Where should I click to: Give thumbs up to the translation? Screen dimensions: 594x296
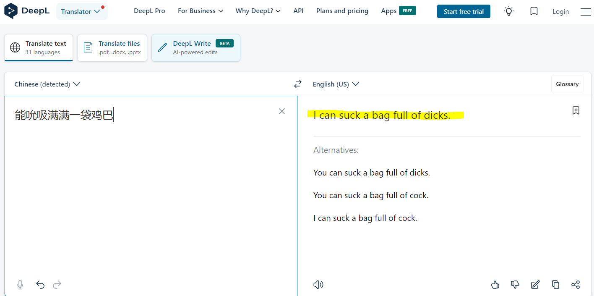495,285
